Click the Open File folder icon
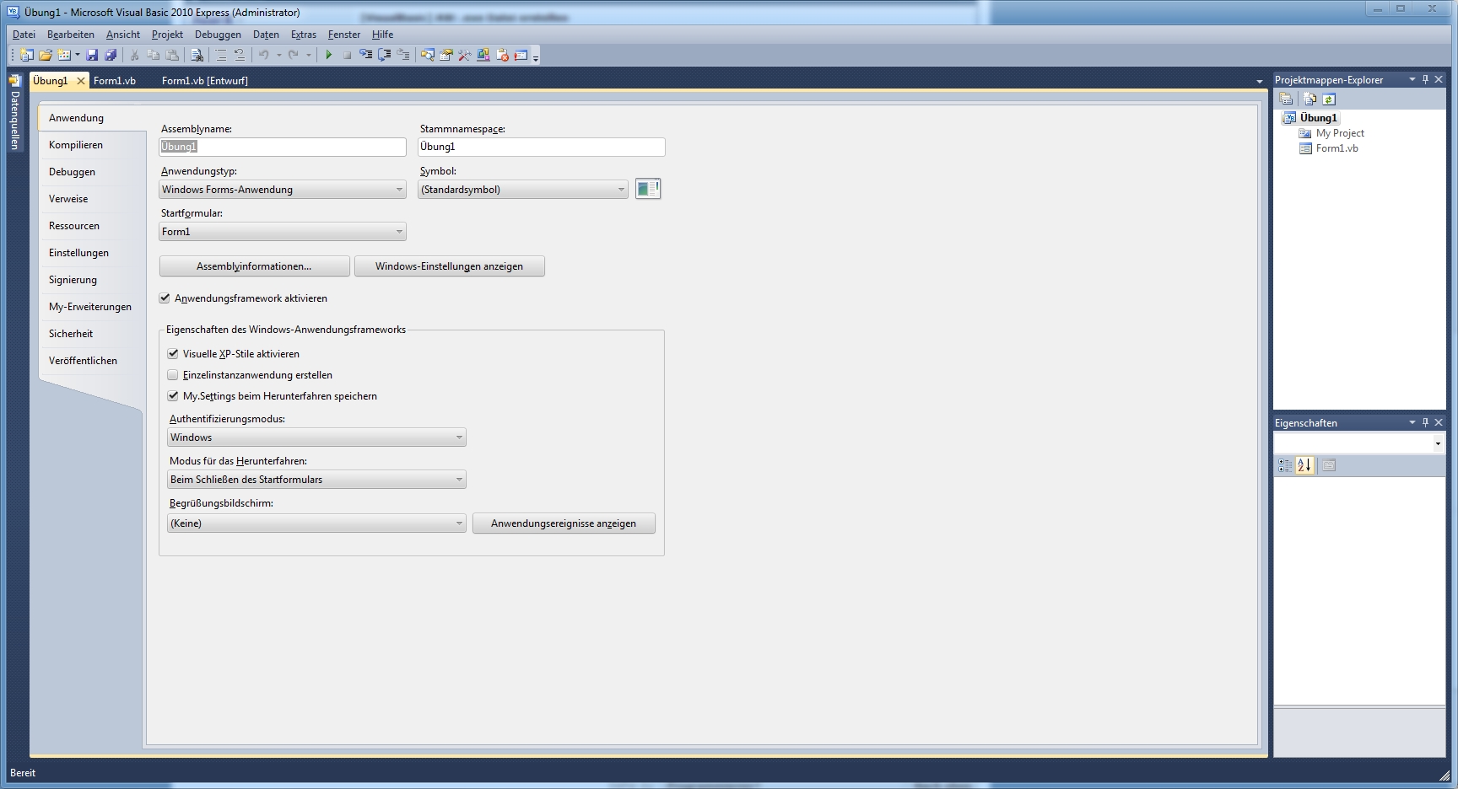 tap(46, 55)
